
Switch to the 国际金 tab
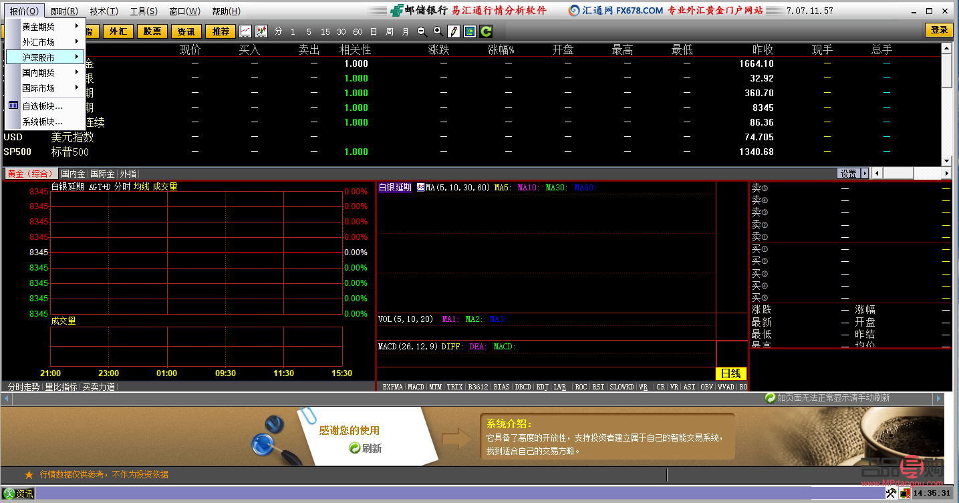tap(102, 174)
